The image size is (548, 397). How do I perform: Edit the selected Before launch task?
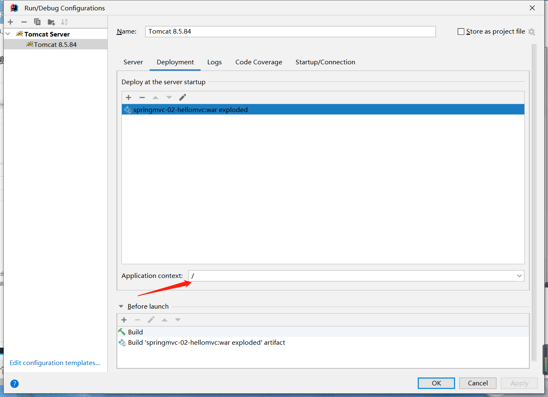tap(151, 320)
